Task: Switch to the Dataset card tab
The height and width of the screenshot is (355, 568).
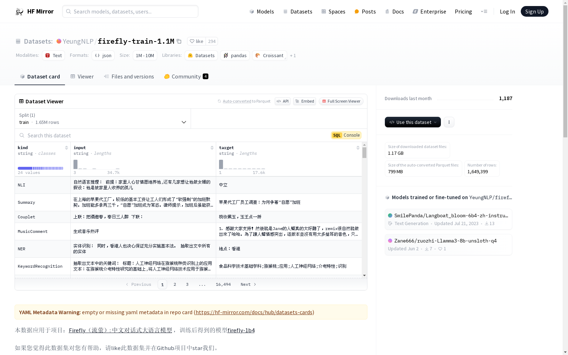Action: [x=40, y=77]
